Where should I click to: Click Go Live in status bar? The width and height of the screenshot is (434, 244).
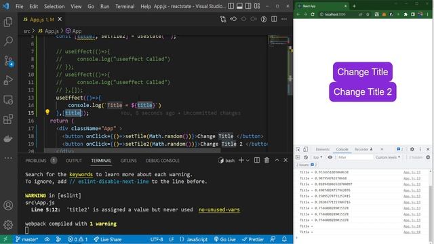click(x=224, y=239)
